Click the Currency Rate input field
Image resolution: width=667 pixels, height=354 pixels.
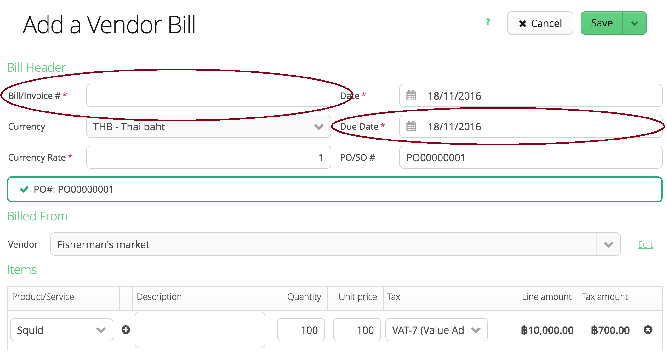208,157
